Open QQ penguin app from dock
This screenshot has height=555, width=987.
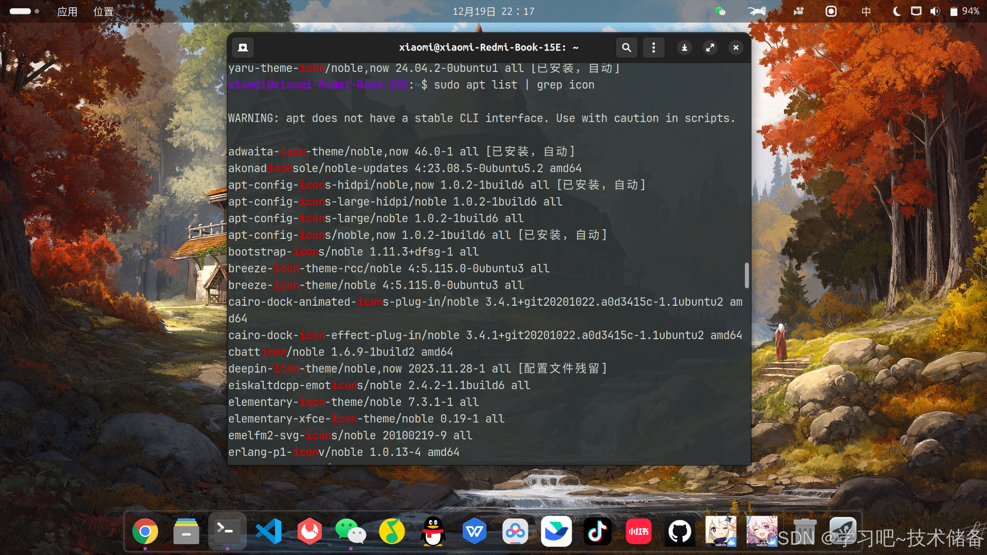point(433,531)
